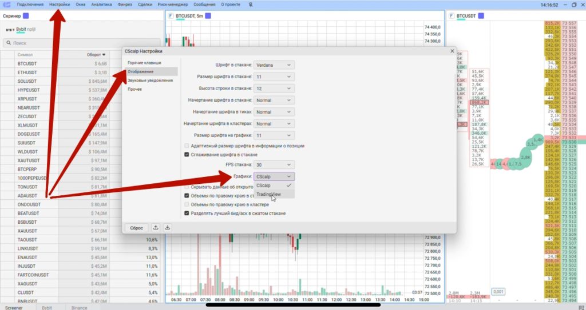This screenshot has width=586, height=310.
Task: Select LINKUSDT row in the screener
Action: (x=80, y=248)
